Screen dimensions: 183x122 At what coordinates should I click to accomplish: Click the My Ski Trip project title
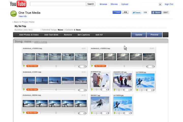[20, 26]
